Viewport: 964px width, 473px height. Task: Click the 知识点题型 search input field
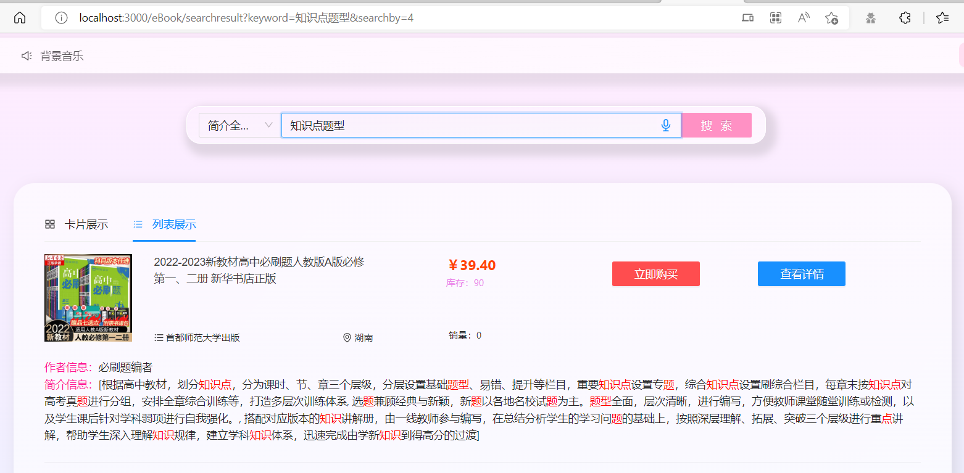469,125
